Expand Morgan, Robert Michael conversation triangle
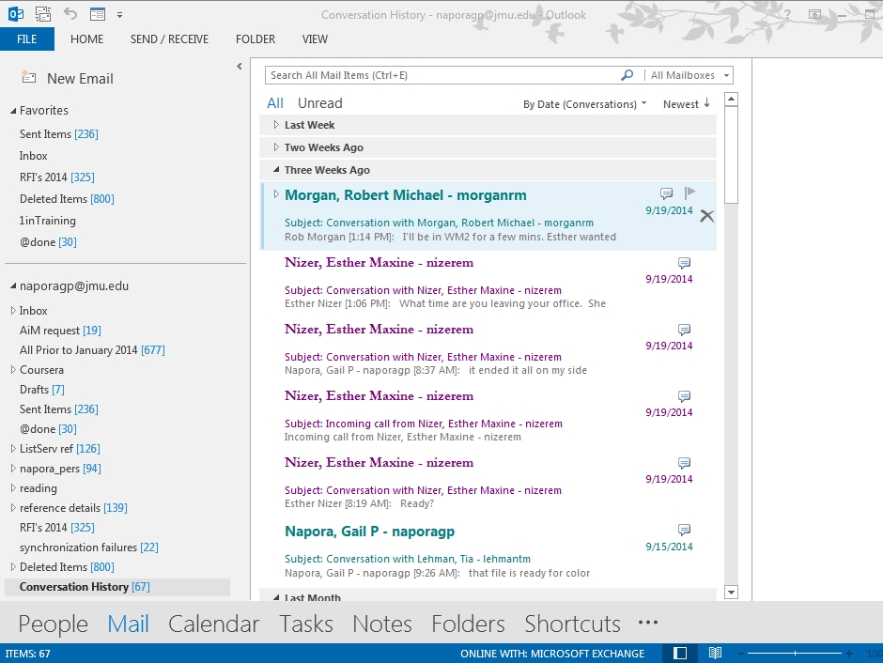 (276, 194)
